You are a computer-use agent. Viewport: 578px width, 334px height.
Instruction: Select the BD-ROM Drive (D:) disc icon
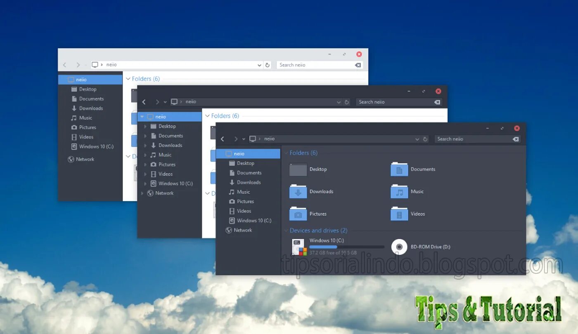tap(399, 247)
